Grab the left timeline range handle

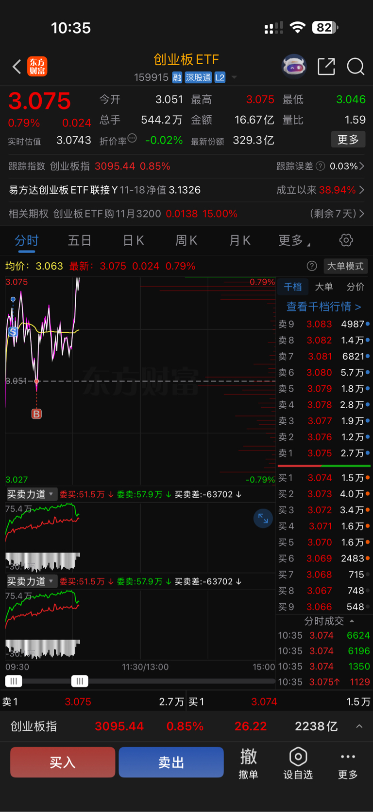(x=14, y=681)
